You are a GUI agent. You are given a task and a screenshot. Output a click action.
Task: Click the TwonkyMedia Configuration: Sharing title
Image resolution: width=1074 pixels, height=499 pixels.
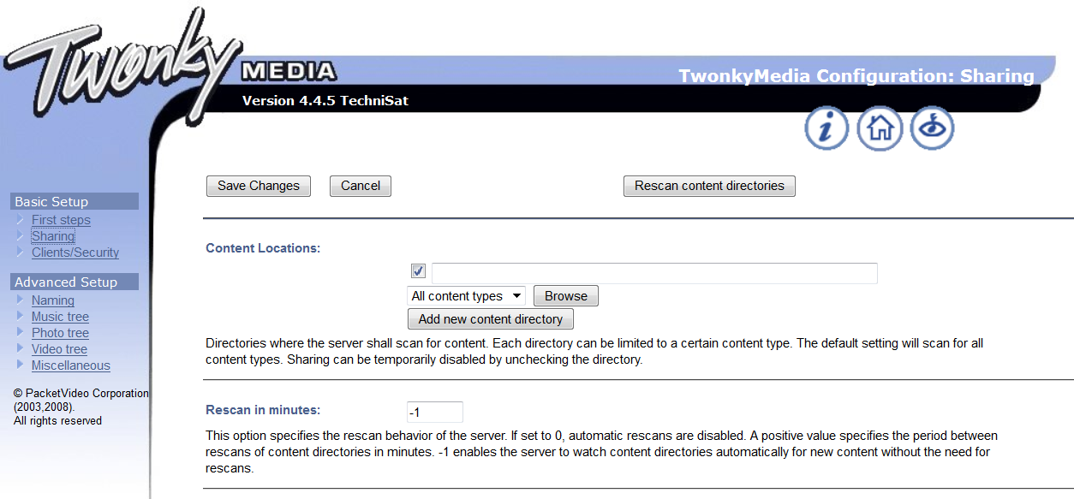point(856,76)
